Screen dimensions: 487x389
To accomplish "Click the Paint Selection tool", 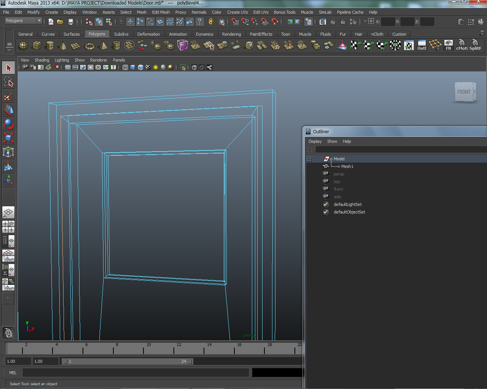I will (x=8, y=96).
